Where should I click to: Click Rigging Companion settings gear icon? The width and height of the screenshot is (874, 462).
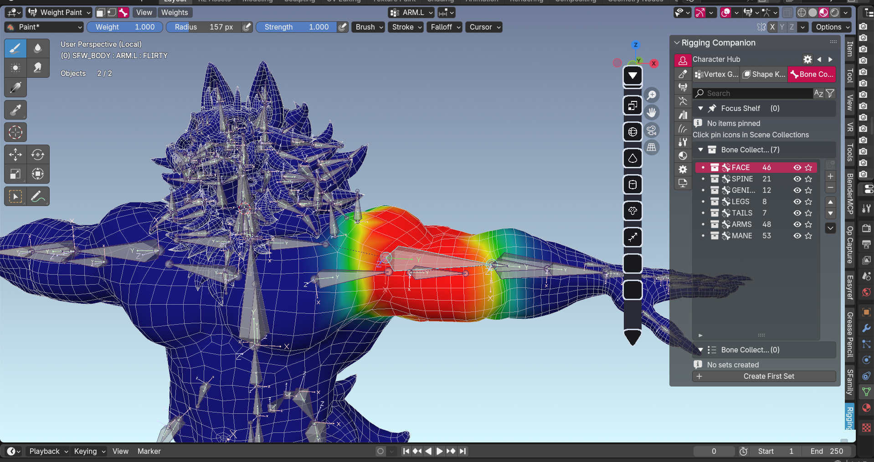(807, 60)
